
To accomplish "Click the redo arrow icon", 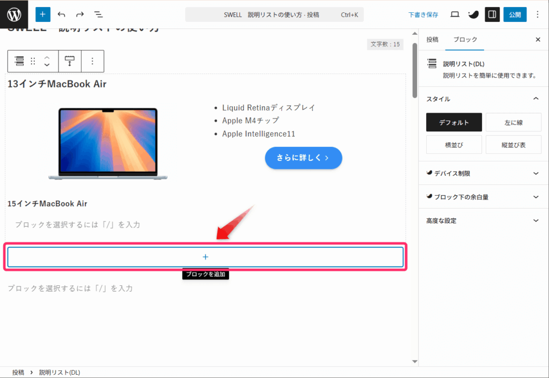I will coord(80,14).
